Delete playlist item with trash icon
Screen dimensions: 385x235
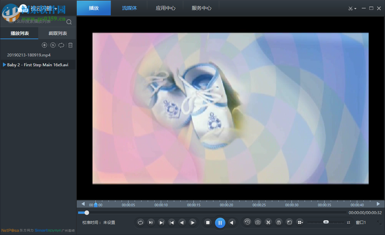[71, 45]
